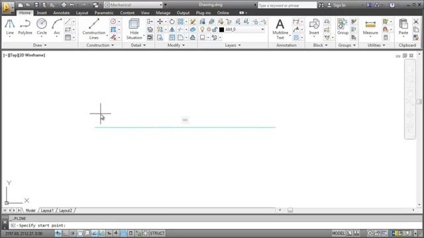Expand the Block panel
The image size is (424, 238).
click(320, 46)
